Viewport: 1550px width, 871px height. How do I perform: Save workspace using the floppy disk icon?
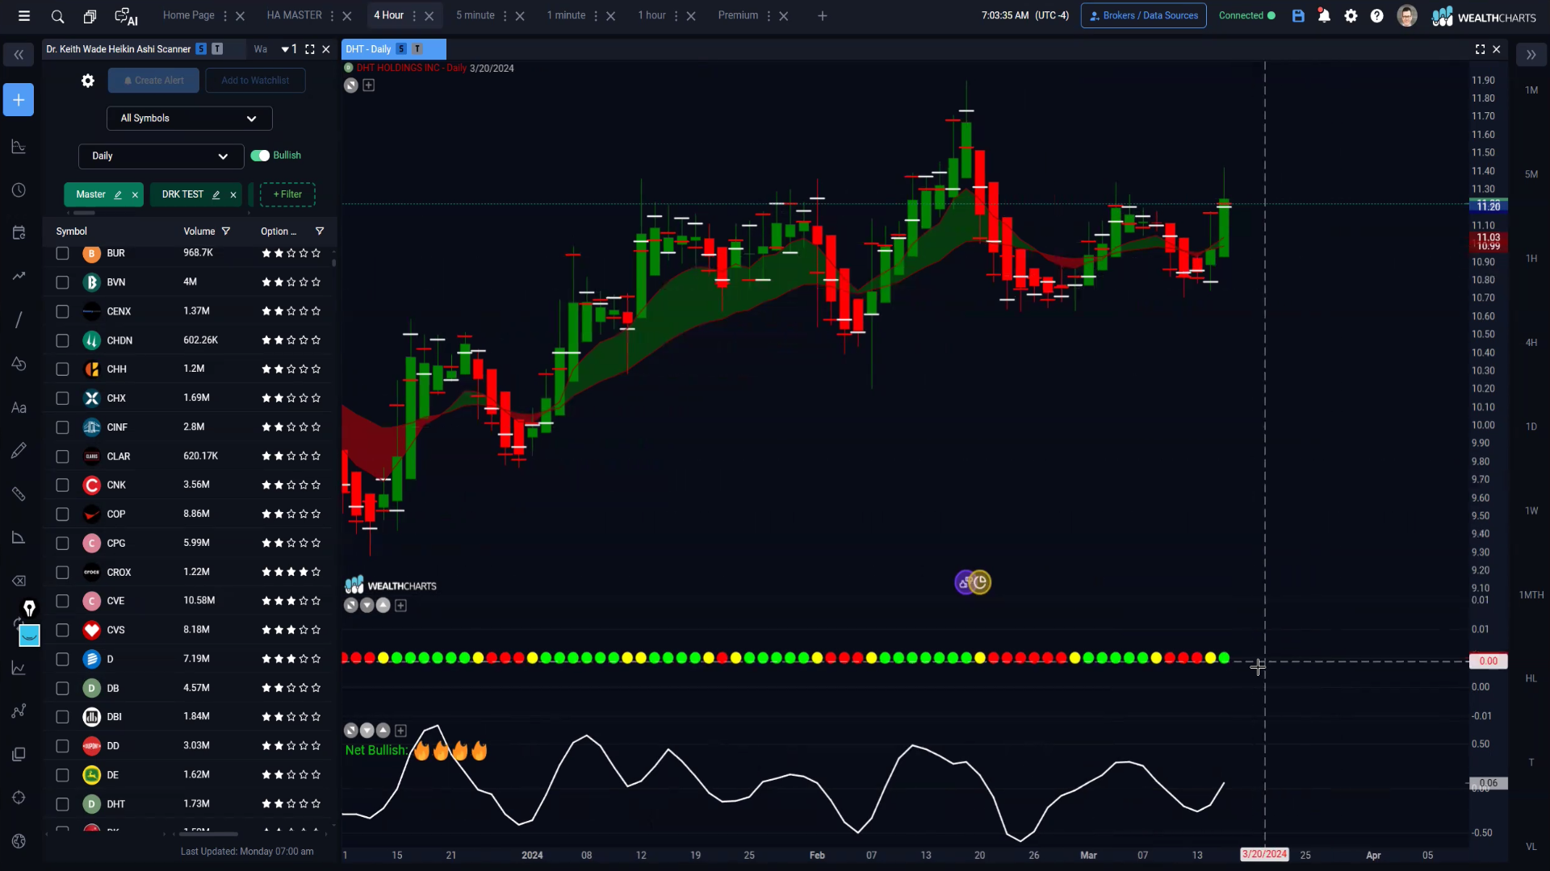tap(1298, 16)
